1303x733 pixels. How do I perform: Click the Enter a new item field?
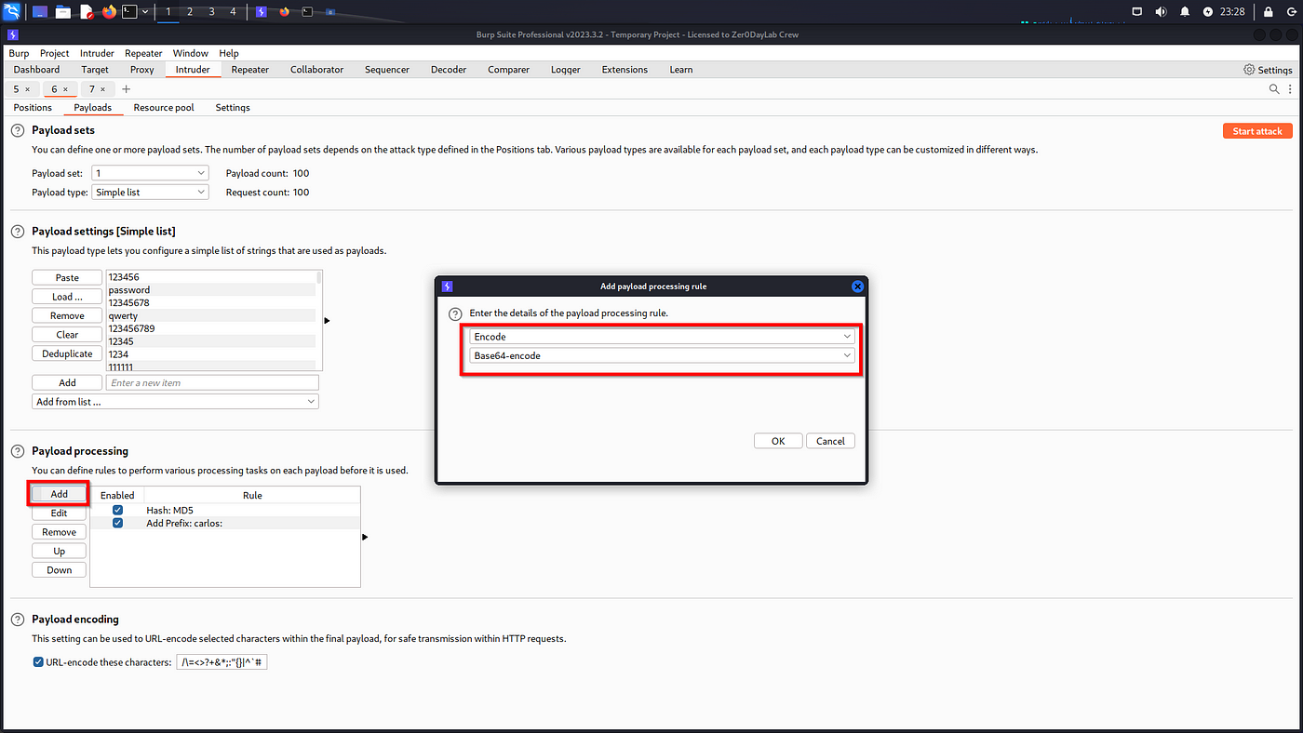tap(213, 382)
